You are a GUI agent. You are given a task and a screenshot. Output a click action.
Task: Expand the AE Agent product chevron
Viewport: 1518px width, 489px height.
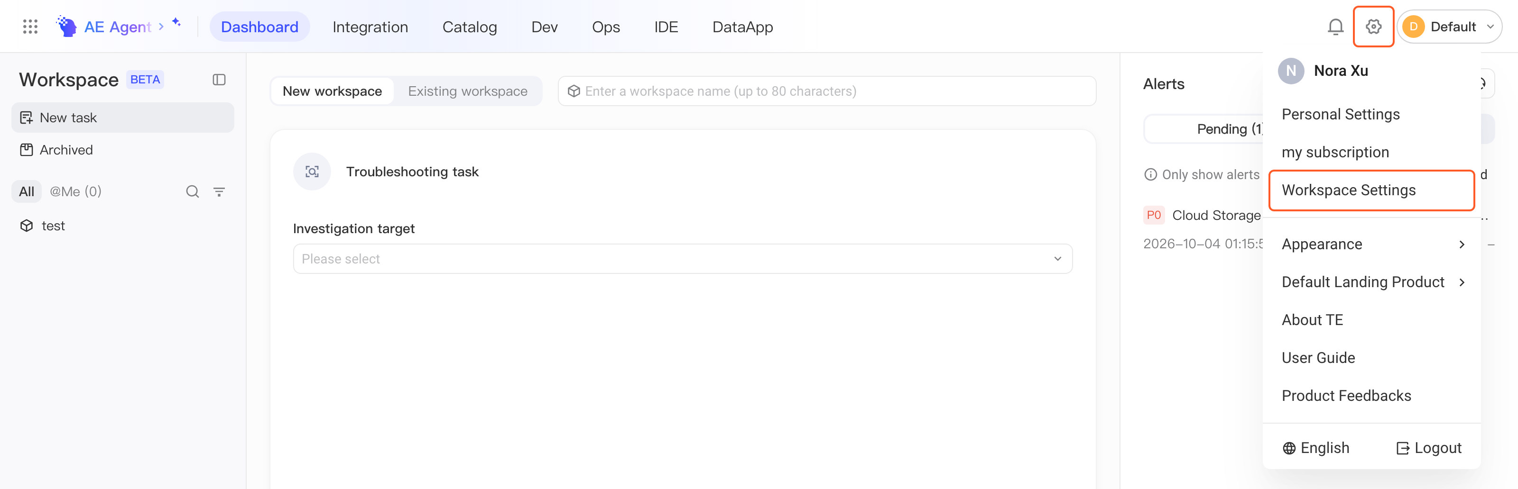pyautogui.click(x=161, y=27)
